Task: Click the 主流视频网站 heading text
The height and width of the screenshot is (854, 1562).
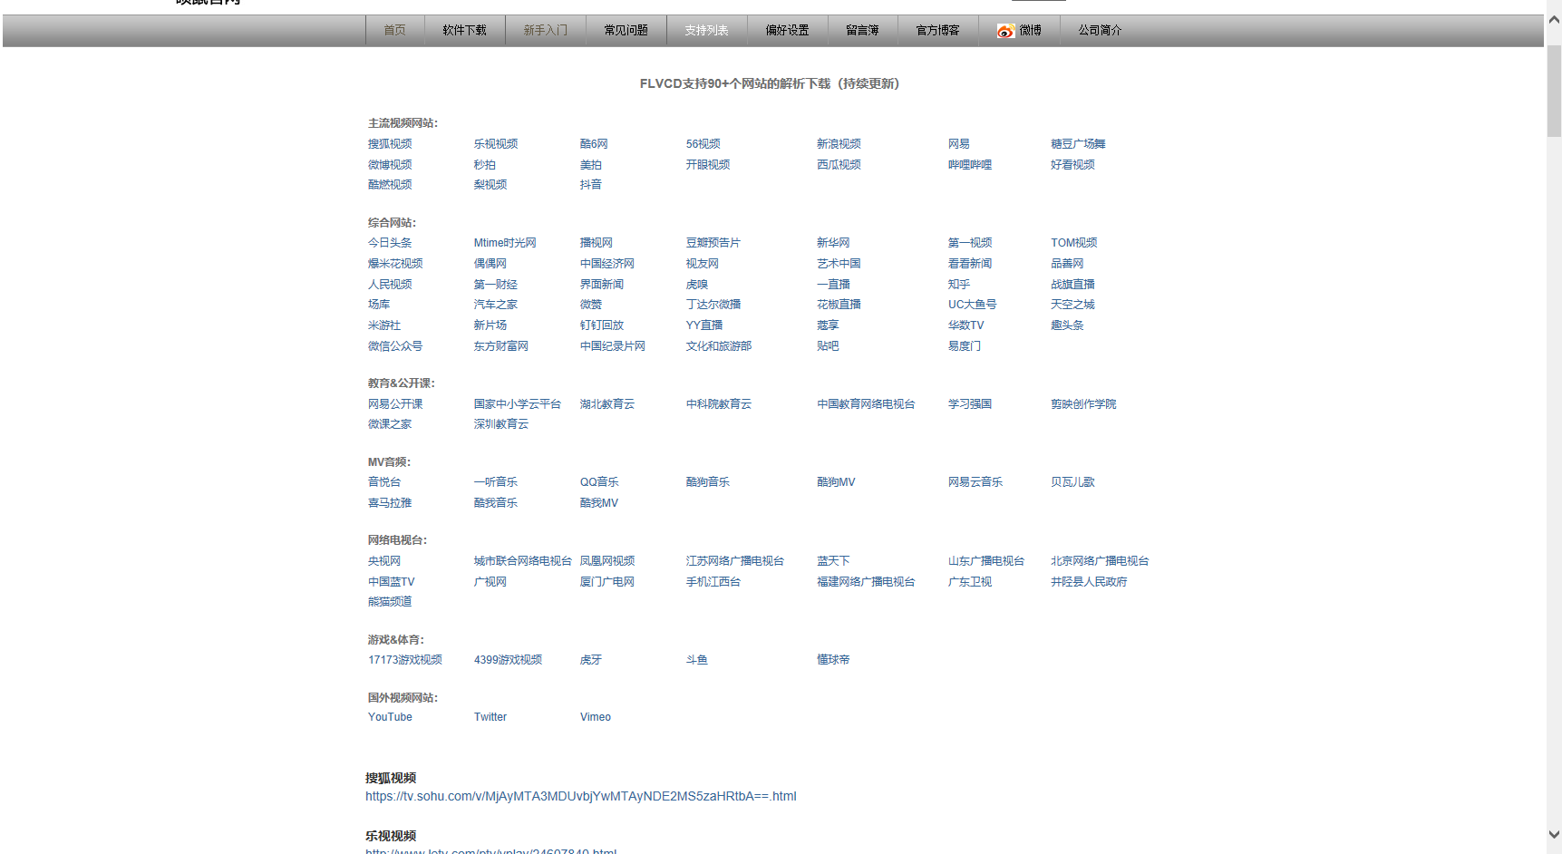Action: tap(403, 123)
